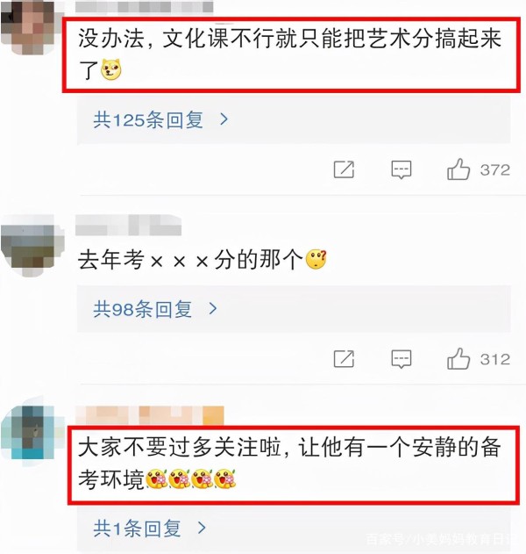Like the comment with 312 likes
This screenshot has height=554, width=526.
tap(458, 358)
